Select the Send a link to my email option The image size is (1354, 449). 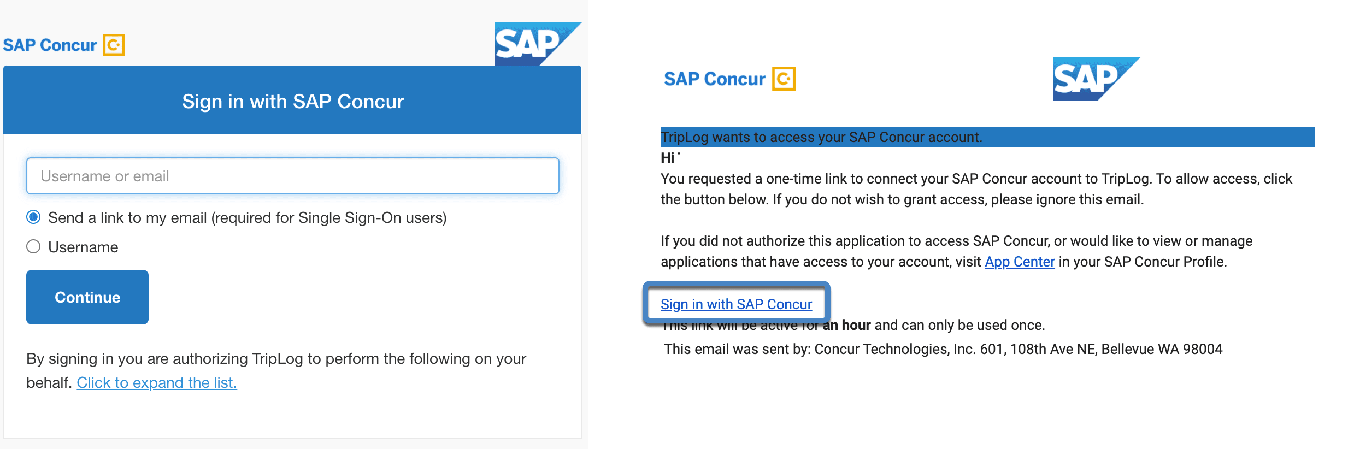[x=33, y=217]
